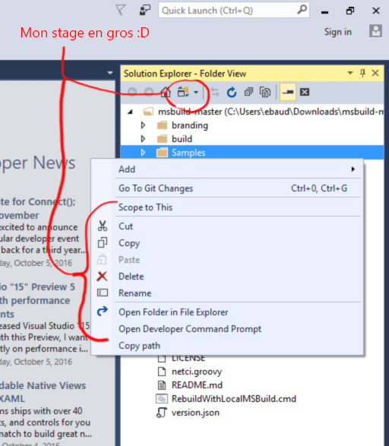Choose Open Developer Command Prompt

click(x=227, y=329)
